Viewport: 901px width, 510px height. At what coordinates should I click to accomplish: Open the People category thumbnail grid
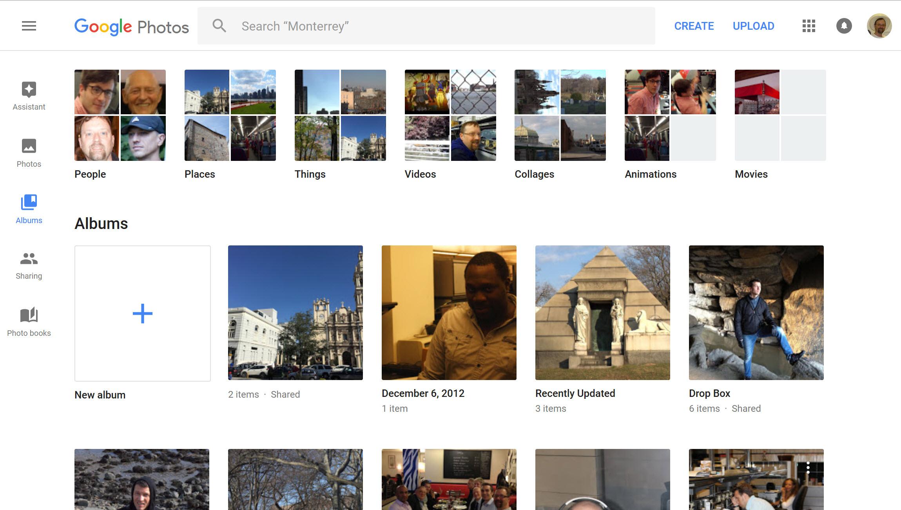120,115
